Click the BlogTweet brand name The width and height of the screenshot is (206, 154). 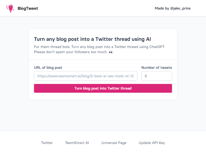pyautogui.click(x=28, y=8)
